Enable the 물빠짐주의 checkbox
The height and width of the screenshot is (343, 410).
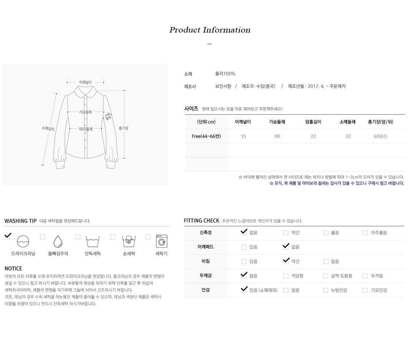[43, 237]
